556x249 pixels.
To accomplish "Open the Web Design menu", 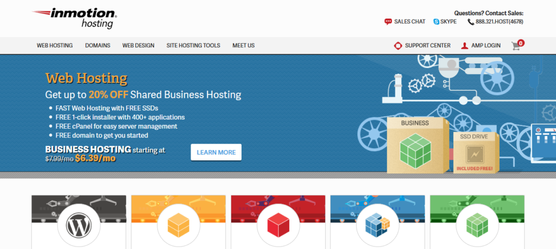I will [138, 46].
